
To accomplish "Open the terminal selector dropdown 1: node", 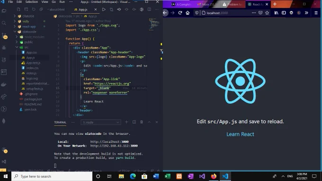I will 100,122.
